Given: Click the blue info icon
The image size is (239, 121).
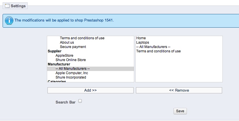Looking at the screenshot, I should click(x=9, y=21).
